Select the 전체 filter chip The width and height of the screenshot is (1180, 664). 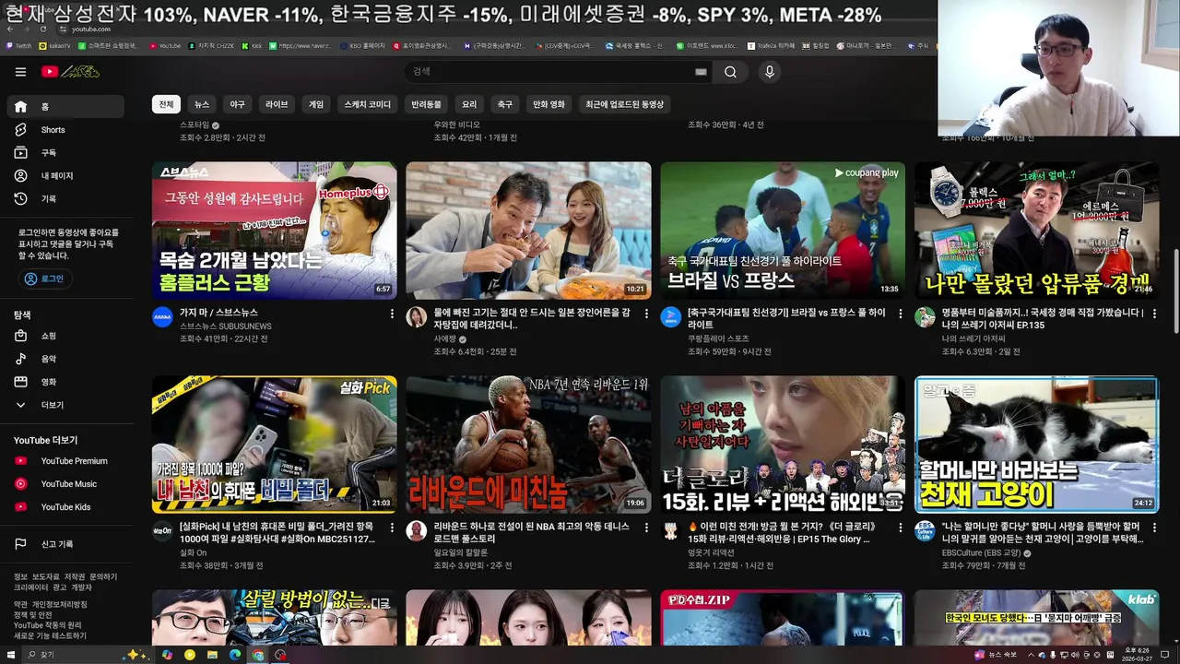coord(166,104)
